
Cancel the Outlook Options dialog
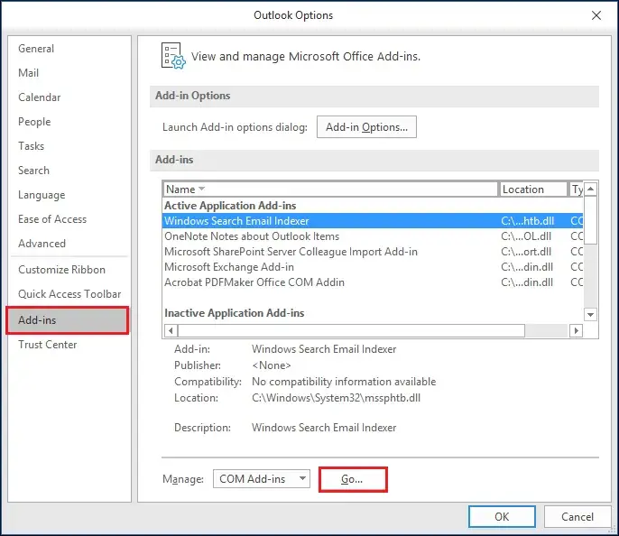click(577, 517)
